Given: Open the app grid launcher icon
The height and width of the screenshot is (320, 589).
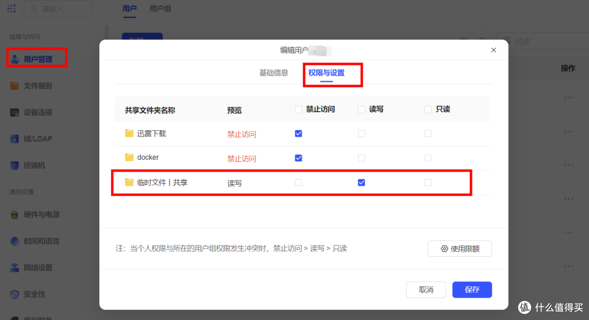Looking at the screenshot, I should pos(11,8).
